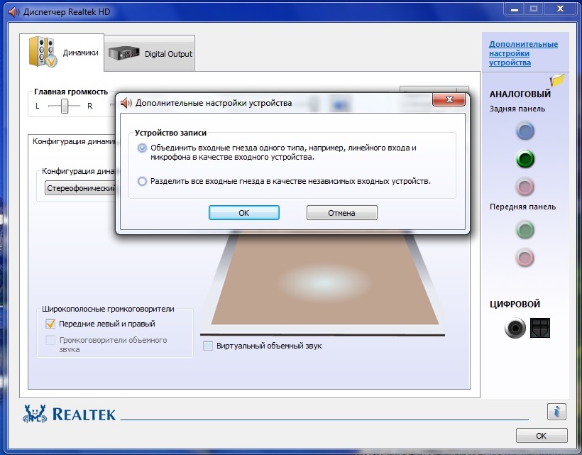Click the pink front panel jack
The height and width of the screenshot is (455, 582).
click(x=525, y=257)
